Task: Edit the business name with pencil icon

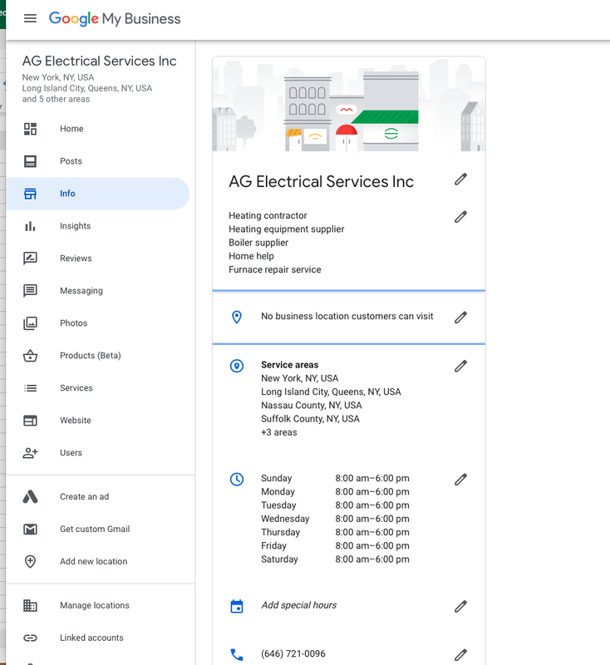Action: point(460,180)
